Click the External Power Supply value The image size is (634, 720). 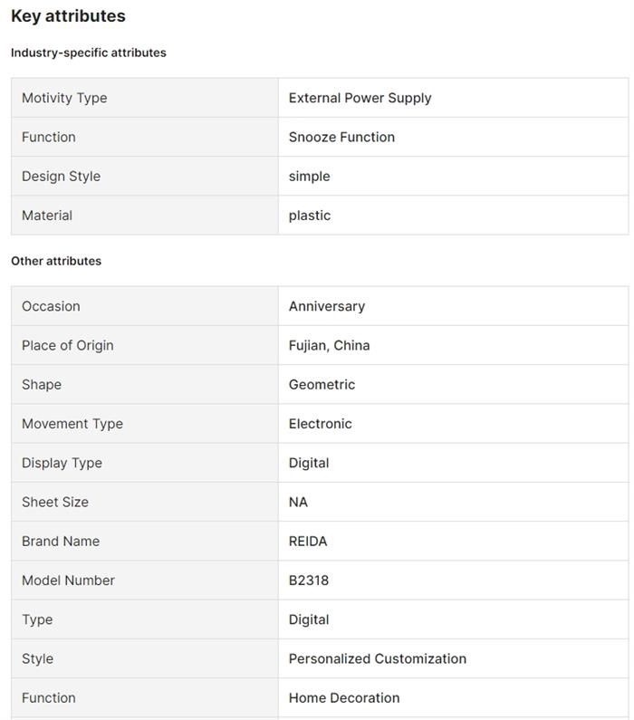360,98
